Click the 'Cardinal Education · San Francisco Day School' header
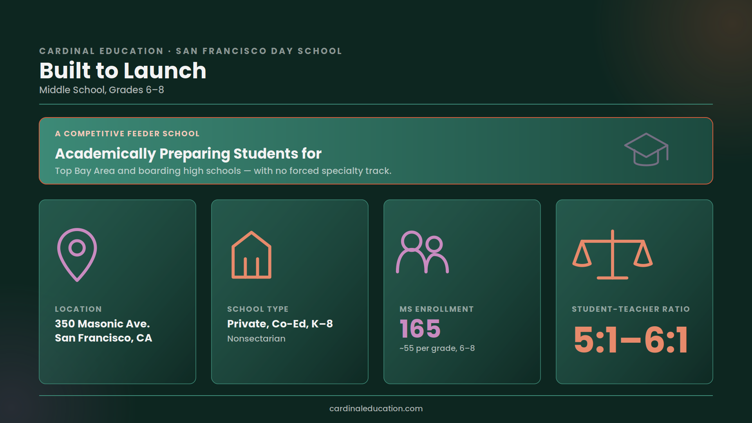752x423 pixels. [x=191, y=51]
